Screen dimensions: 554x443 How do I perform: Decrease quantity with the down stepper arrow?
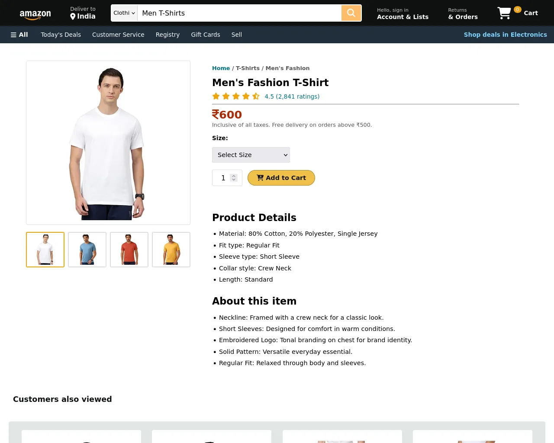[234, 180]
